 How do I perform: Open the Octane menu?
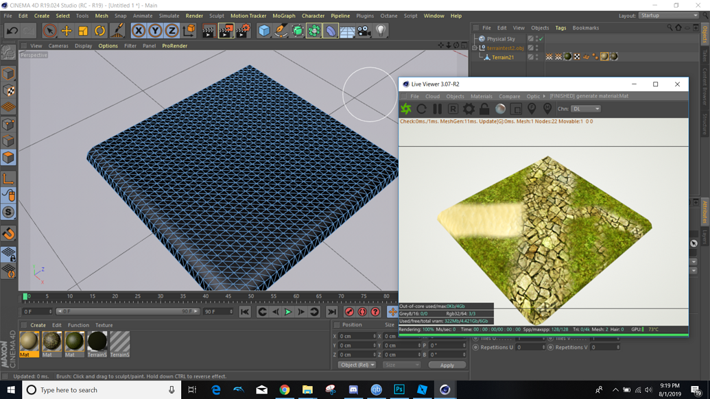(x=388, y=16)
